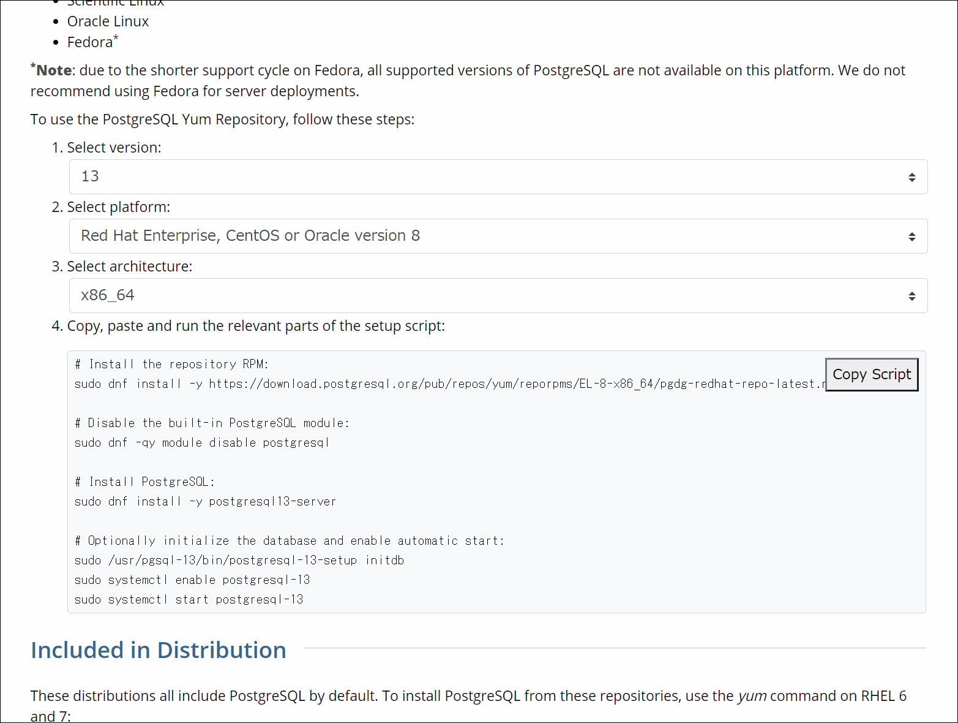958x723 pixels.
Task: Click the '# Install the repository RPM:' comment
Action: 172,364
